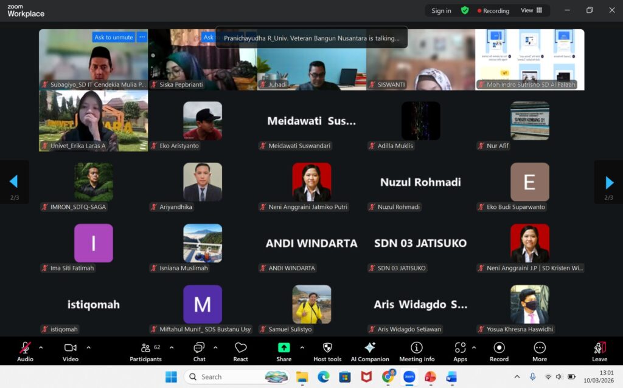Expand video options arrow next to Video
The height and width of the screenshot is (388, 623).
(x=88, y=347)
